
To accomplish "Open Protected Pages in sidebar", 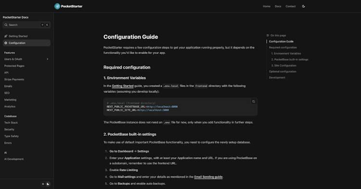I will tap(14, 66).
